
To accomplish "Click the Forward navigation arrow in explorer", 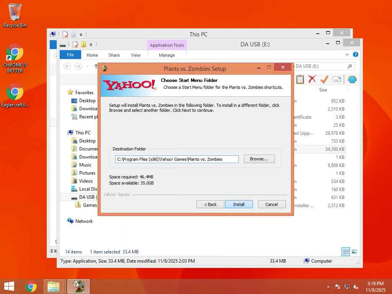I will 78,66.
